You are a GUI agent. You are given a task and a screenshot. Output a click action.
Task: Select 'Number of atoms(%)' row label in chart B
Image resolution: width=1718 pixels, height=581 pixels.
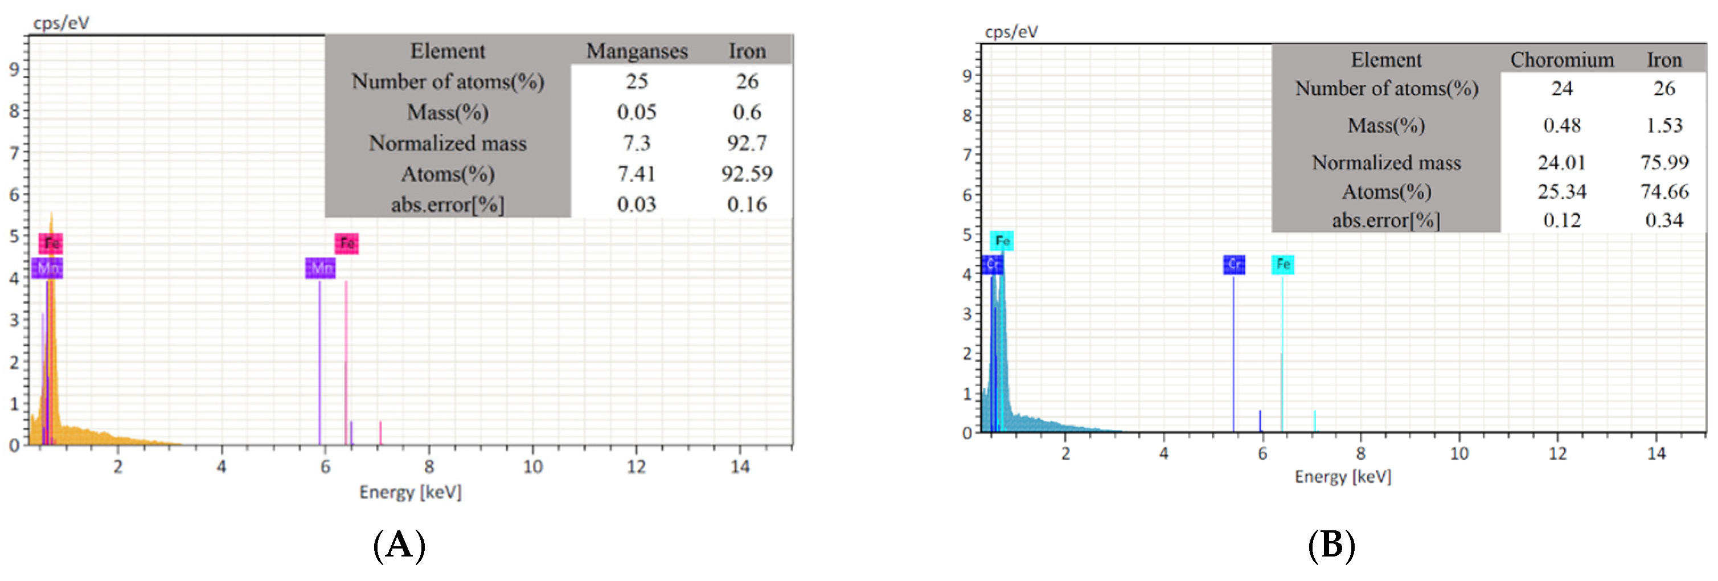coord(1386,89)
